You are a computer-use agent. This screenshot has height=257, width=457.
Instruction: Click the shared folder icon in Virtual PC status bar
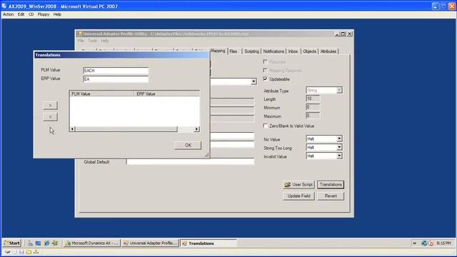(x=29, y=252)
